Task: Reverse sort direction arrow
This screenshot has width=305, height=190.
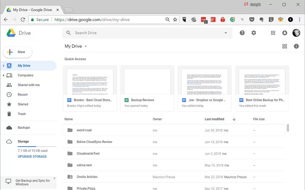Action: point(234,119)
